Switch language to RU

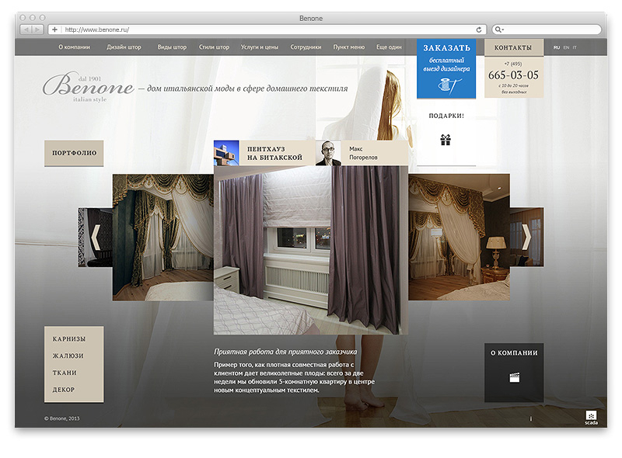tap(557, 47)
